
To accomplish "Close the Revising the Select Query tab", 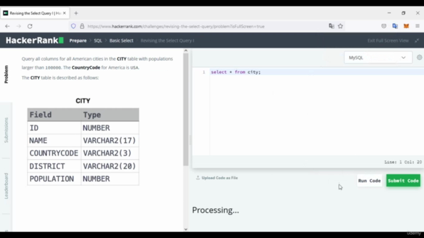I will [x=64, y=13].
